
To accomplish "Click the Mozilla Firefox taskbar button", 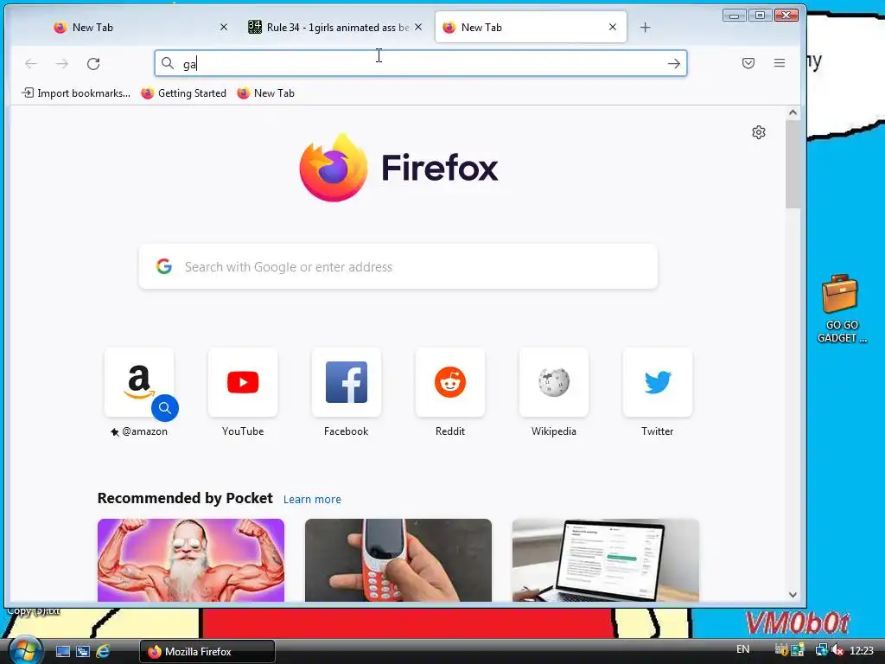I will (207, 652).
